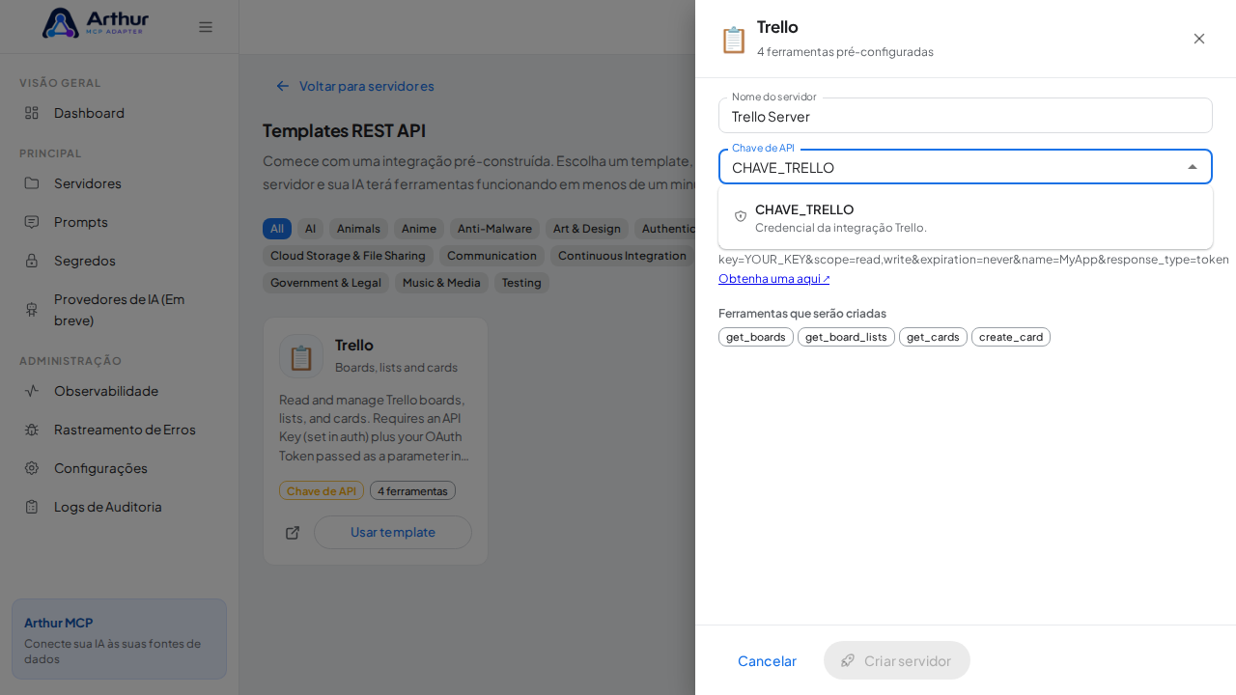This screenshot has height=695, width=1236.
Task: Open Provedores de IA (Em breve)
Action: 120,310
